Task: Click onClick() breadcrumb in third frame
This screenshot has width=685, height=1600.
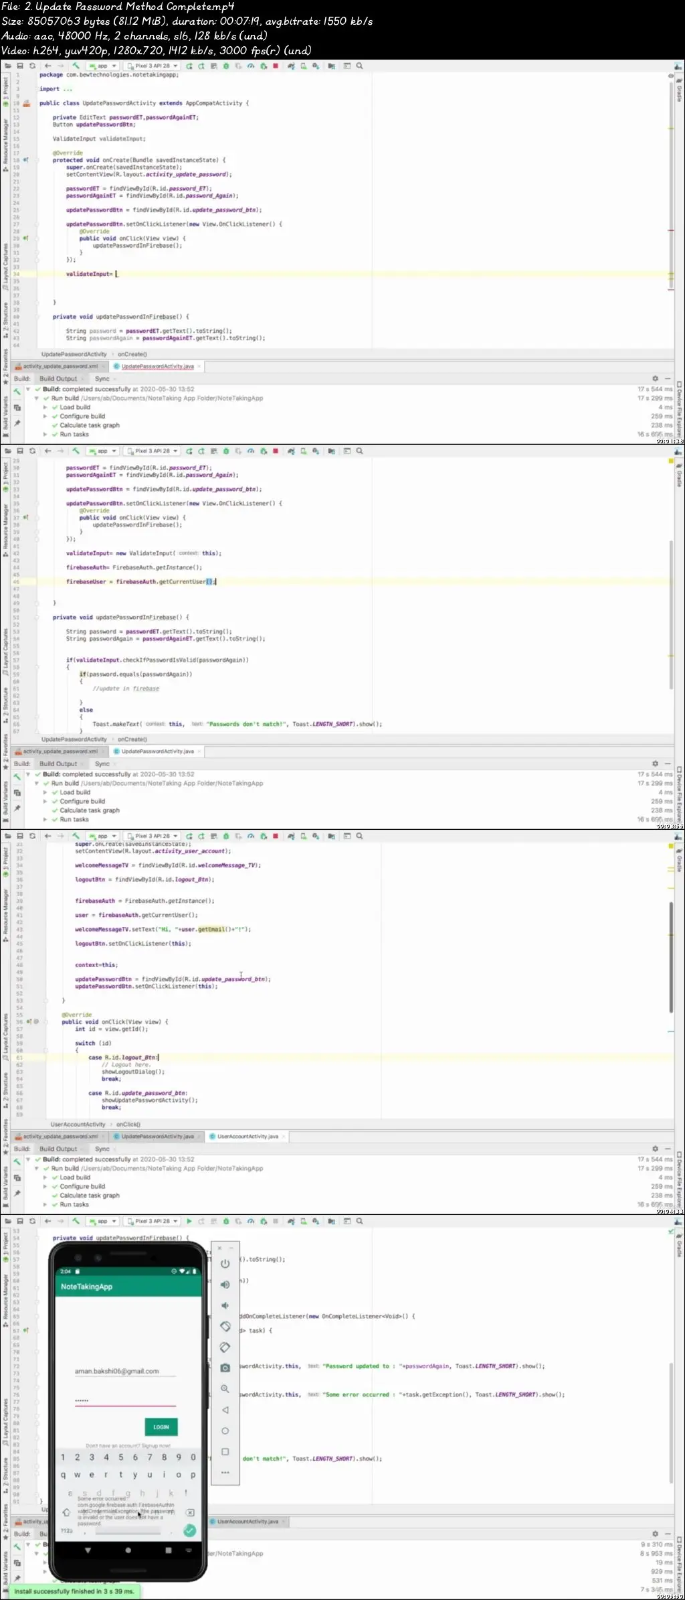Action: 128,1124
